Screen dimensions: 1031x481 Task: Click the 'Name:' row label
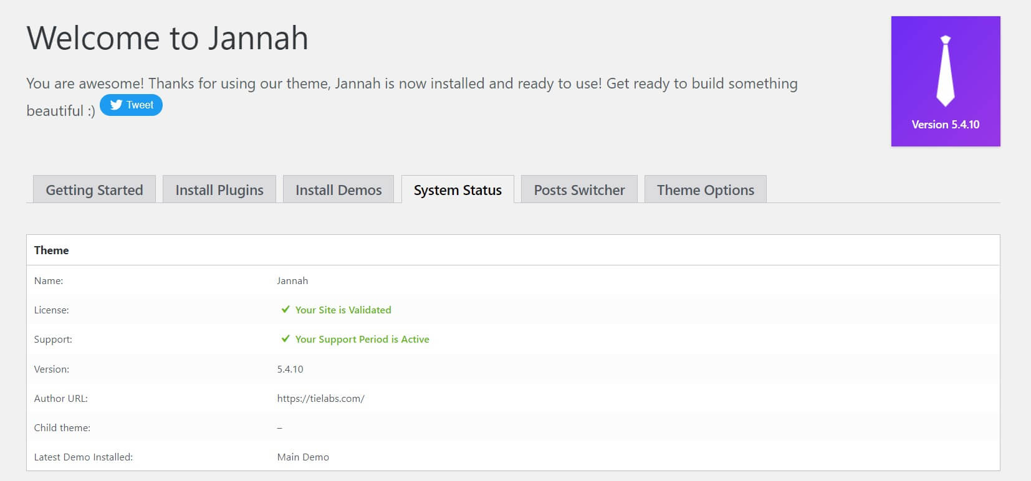(49, 280)
